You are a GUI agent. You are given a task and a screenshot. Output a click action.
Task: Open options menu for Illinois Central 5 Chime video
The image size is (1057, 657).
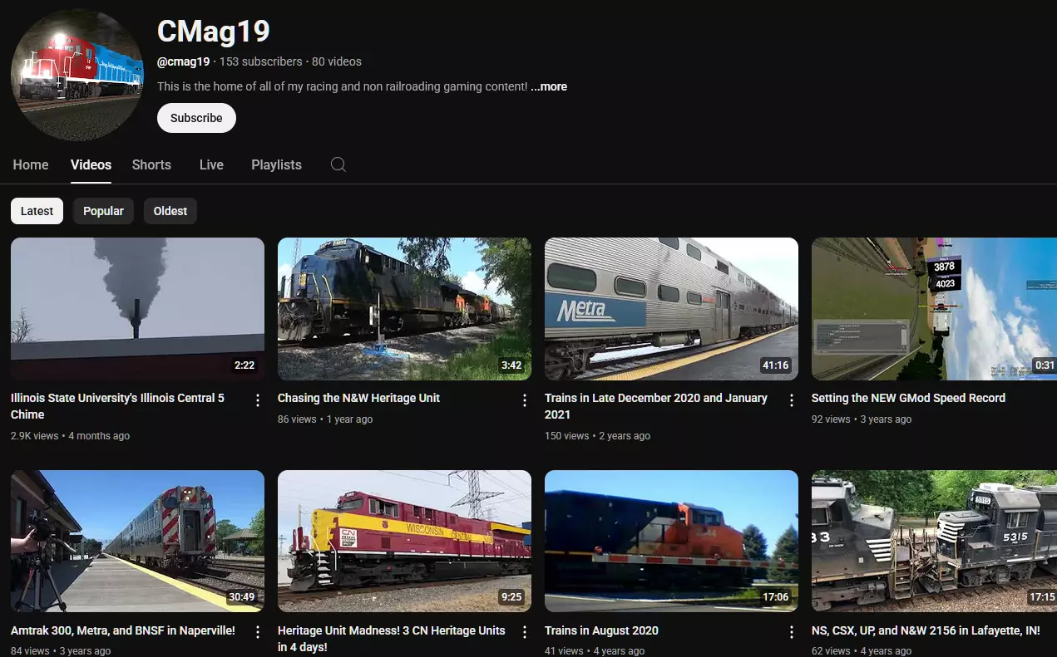(x=258, y=400)
